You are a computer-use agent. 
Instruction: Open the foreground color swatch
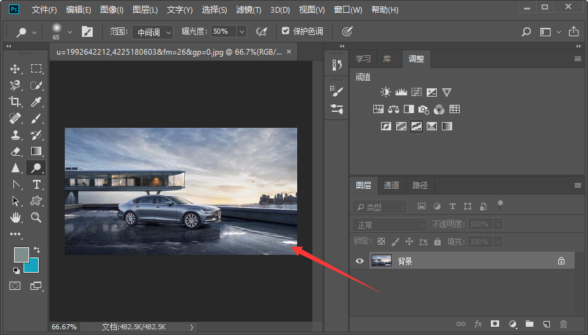click(20, 254)
